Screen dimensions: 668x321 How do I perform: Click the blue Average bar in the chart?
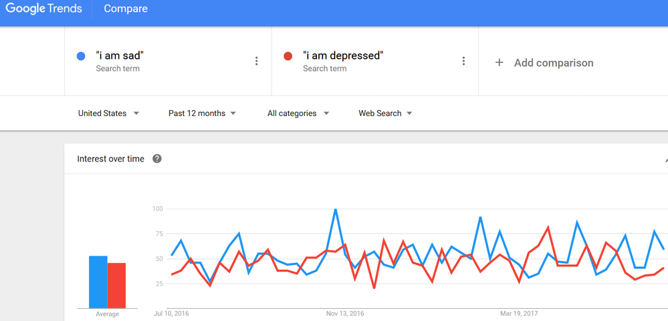98,282
